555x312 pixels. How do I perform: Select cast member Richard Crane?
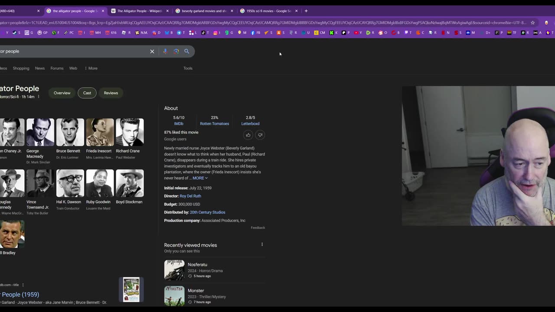pos(129,139)
